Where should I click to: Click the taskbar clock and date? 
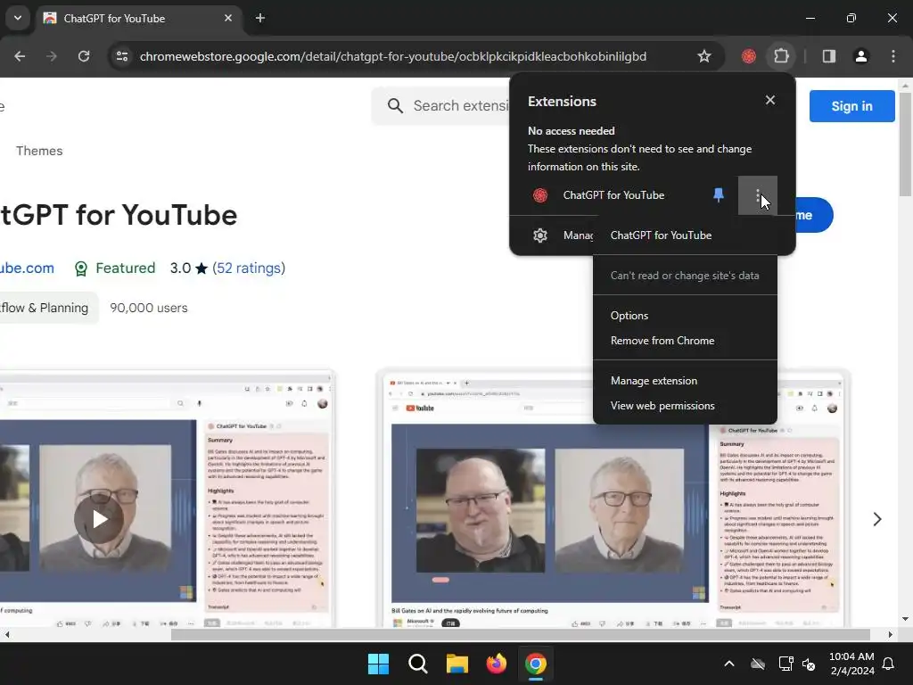tap(851, 664)
